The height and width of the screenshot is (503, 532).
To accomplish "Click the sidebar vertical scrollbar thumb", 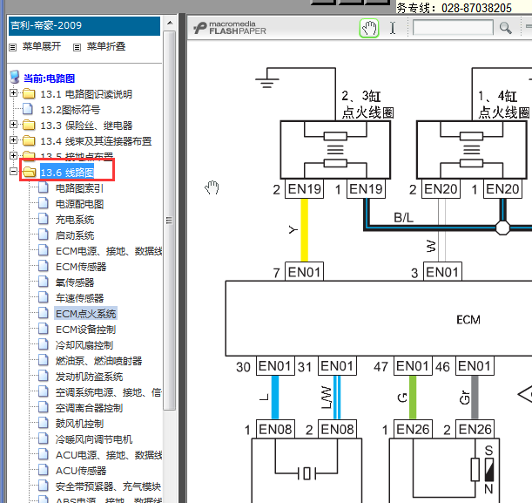I will pyautogui.click(x=169, y=221).
